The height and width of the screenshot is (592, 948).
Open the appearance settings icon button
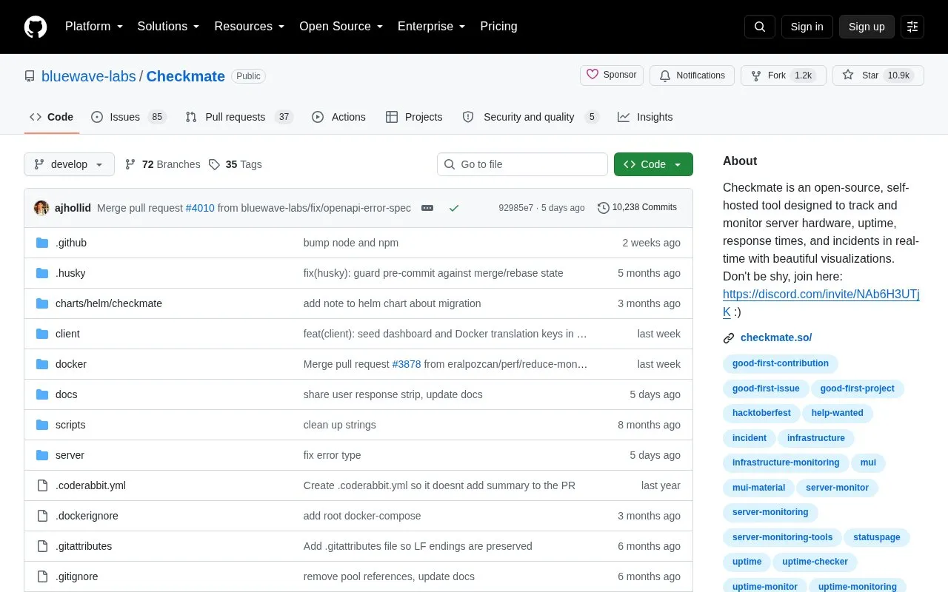[912, 27]
